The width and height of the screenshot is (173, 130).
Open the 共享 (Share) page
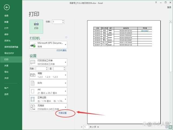[x=6, y=66]
